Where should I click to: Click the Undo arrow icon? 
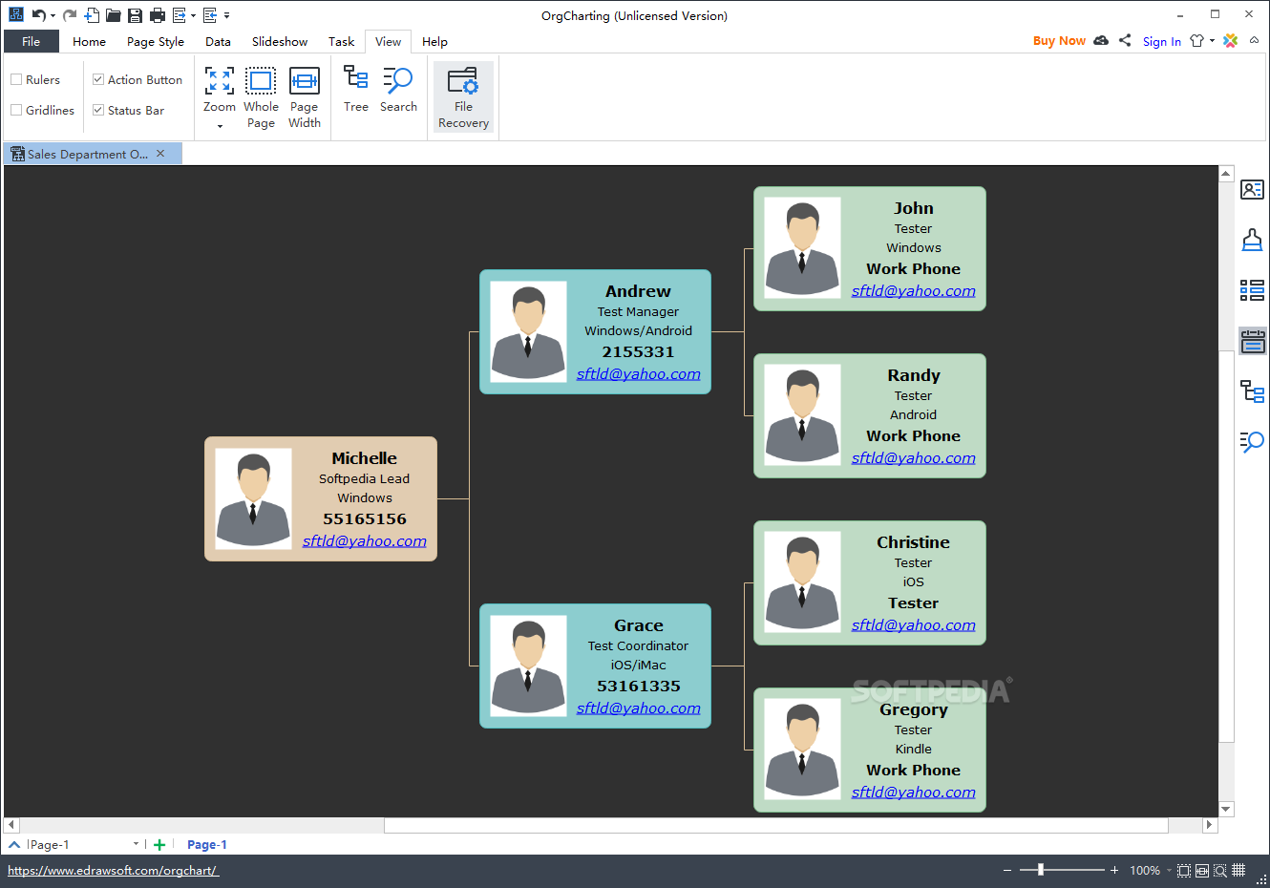tap(38, 15)
